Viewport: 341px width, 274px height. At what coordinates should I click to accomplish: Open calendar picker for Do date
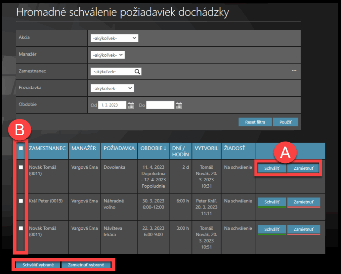coord(179,105)
